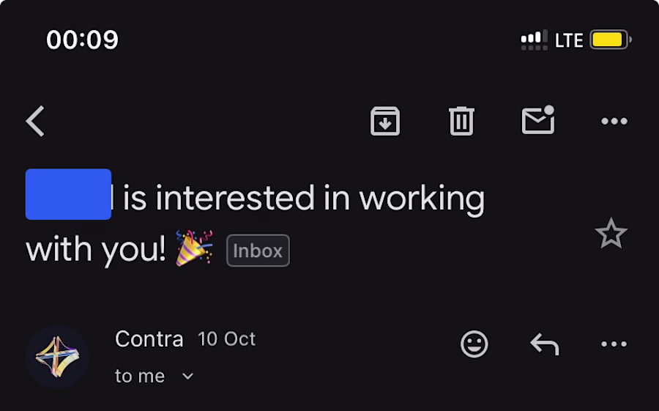
Task: Tap the 10 Oct date stamp
Action: [226, 339]
